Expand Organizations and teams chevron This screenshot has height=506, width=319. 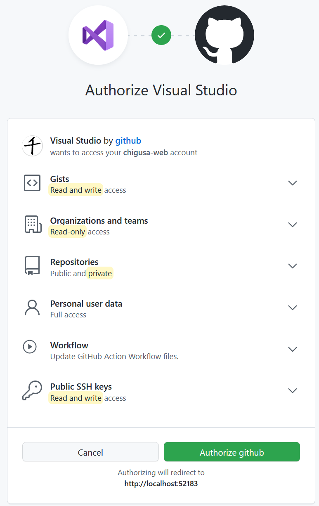293,225
